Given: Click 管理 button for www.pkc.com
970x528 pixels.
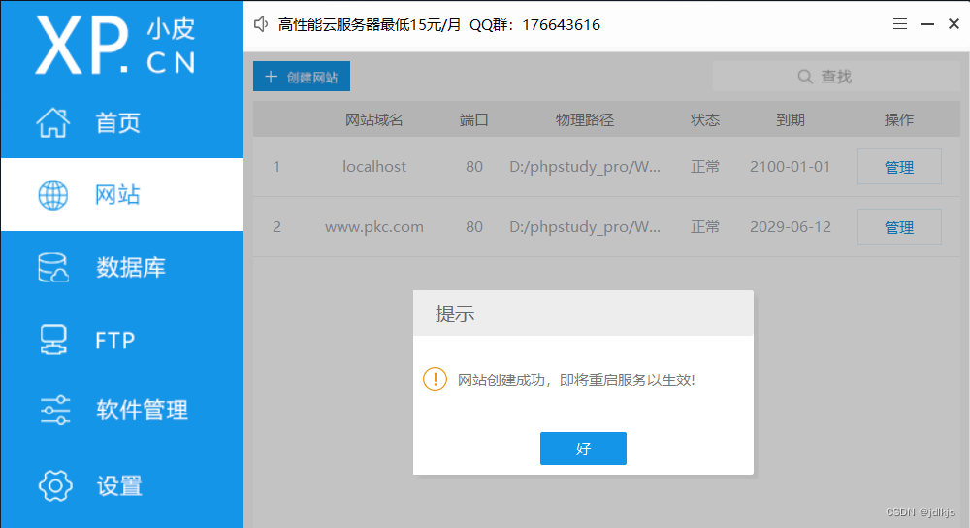Looking at the screenshot, I should 899,226.
